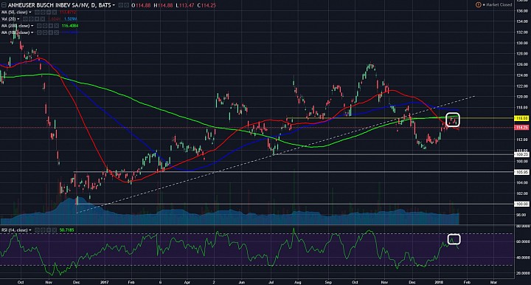
Task: Hide the MA (50, close) indicator
Action: pyautogui.click(x=37, y=13)
